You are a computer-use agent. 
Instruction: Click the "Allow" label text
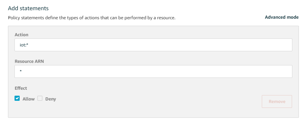28,99
